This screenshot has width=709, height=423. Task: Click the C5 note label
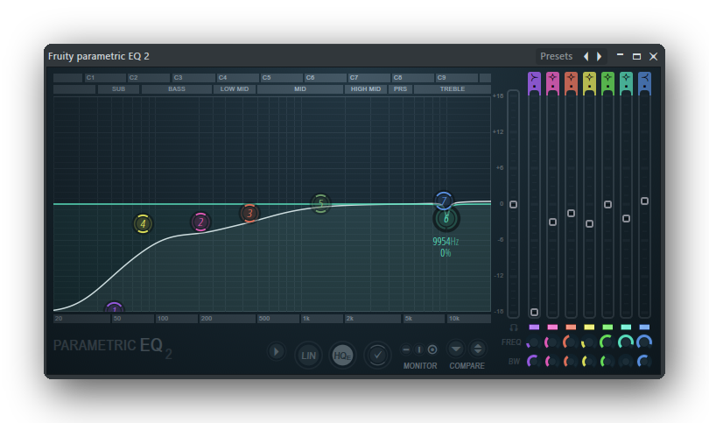(266, 78)
